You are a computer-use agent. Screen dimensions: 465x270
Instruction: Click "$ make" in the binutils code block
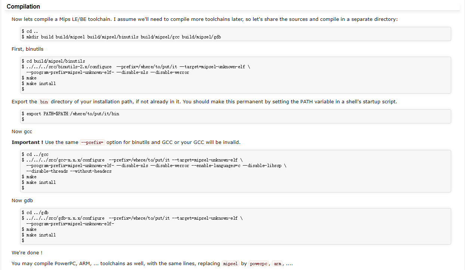[29, 78]
